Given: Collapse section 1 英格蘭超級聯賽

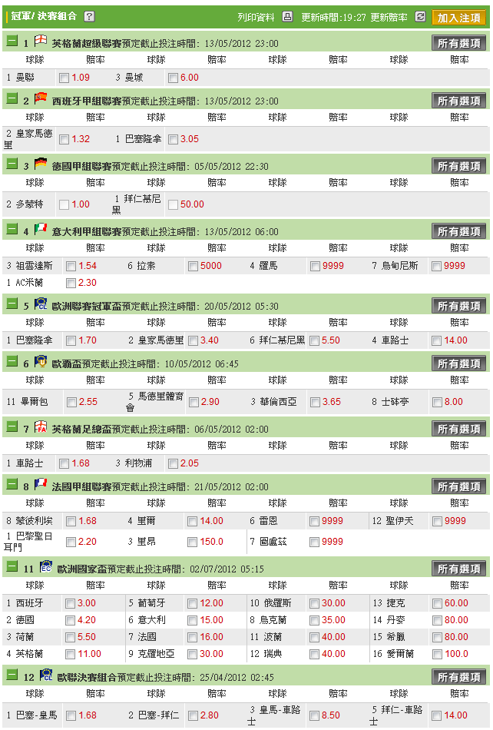Looking at the screenshot, I should (12, 41).
